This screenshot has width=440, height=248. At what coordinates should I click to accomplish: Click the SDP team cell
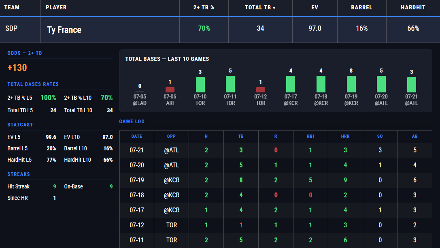coord(11,28)
